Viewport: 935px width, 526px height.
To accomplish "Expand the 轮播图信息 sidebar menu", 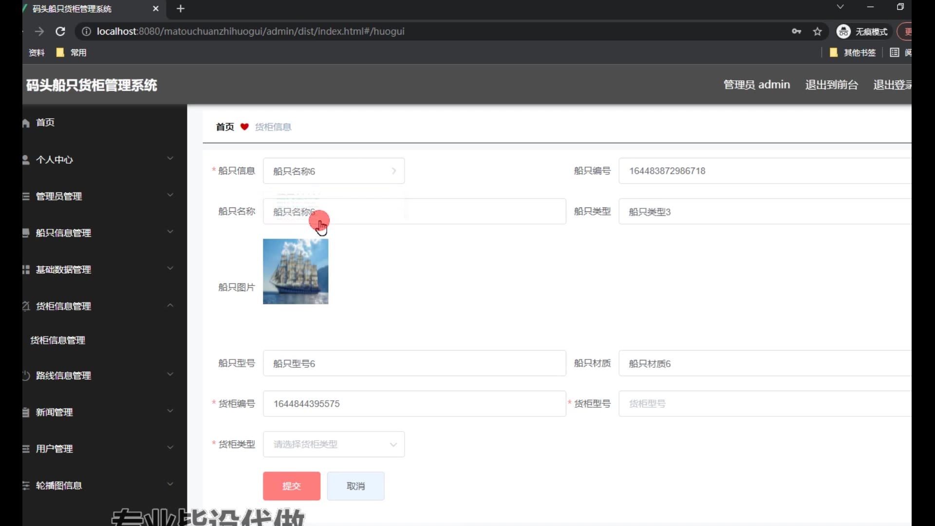I will pyautogui.click(x=170, y=484).
